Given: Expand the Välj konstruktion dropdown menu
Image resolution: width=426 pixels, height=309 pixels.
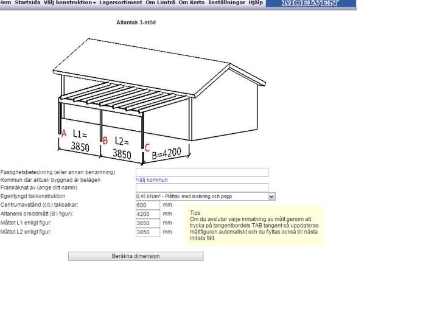Looking at the screenshot, I should pos(70,2).
